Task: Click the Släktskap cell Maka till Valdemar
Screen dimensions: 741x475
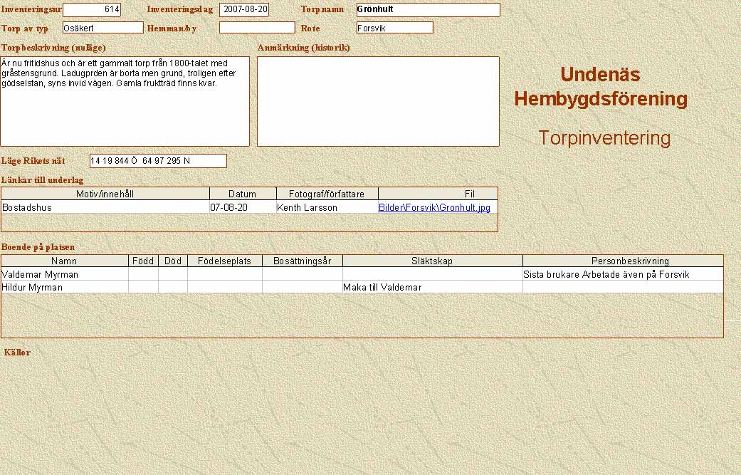Action: 432,288
